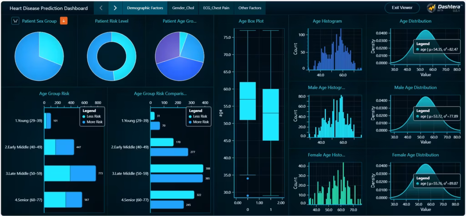Switch to the Gender_Chol tab
466x216 pixels.
point(182,8)
